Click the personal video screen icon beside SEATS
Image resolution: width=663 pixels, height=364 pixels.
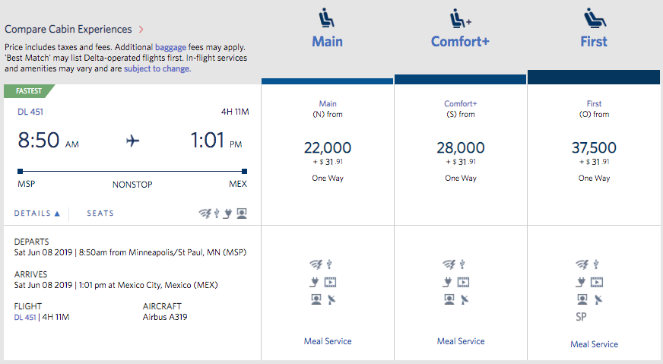[x=242, y=214]
